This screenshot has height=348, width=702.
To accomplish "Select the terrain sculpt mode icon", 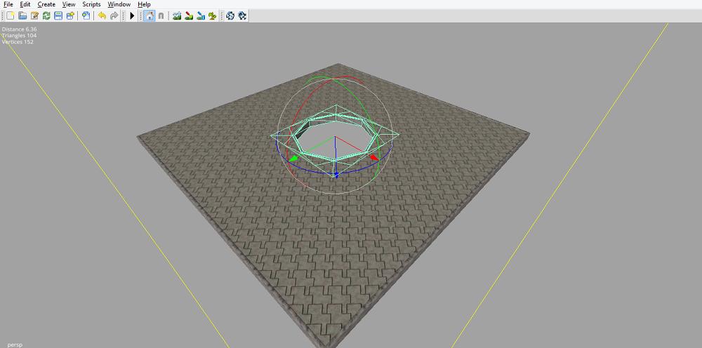I will (177, 15).
